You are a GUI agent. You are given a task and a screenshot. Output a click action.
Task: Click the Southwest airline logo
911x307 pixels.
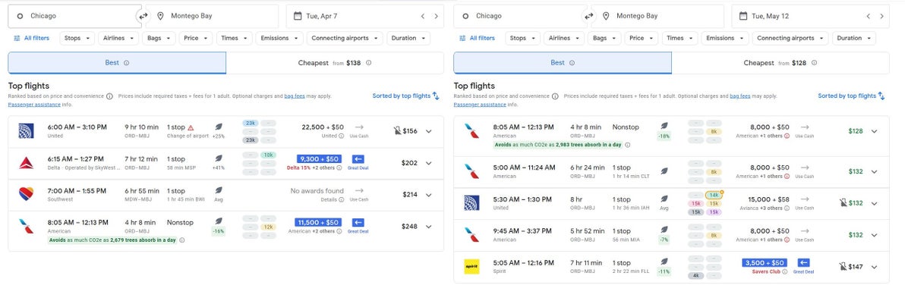26,194
